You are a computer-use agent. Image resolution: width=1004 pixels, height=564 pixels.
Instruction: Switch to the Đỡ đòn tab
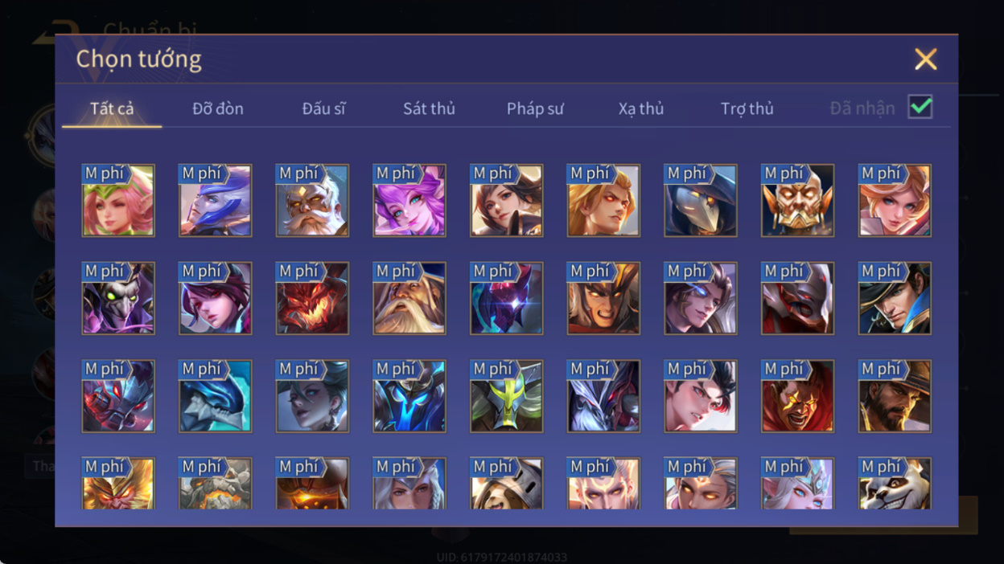pos(218,108)
